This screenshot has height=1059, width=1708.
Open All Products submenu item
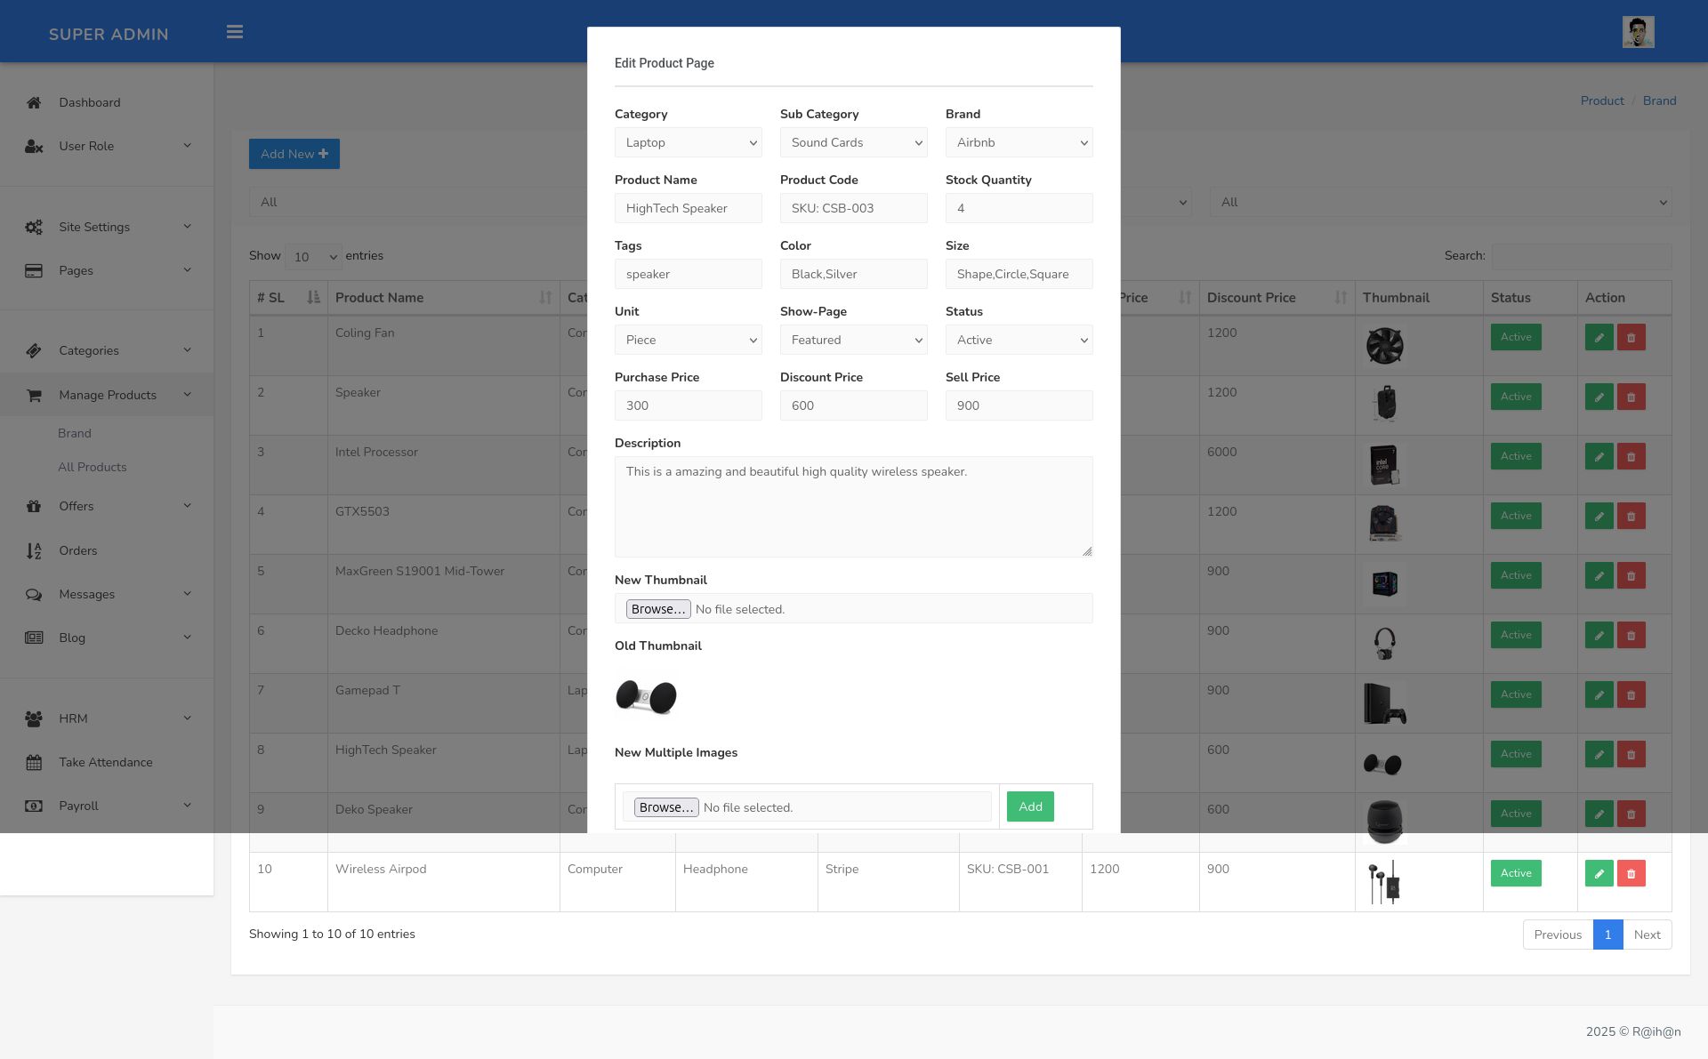point(93,468)
